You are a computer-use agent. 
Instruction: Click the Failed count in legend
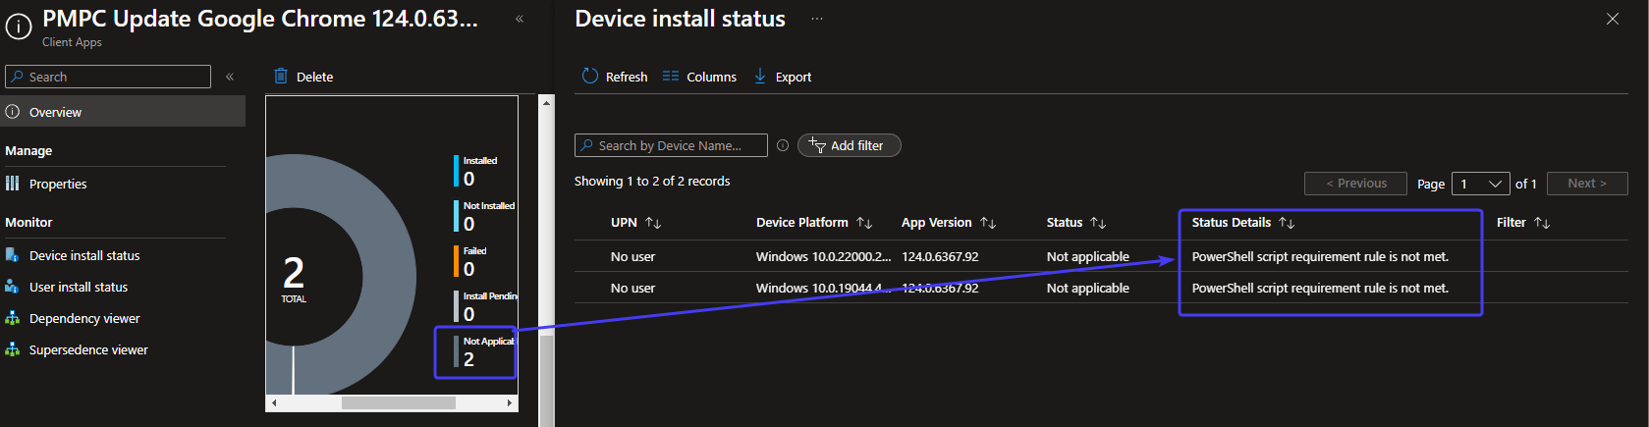coord(469,269)
